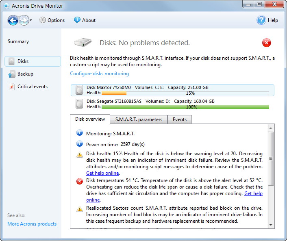Viewport: 287px width, 241px height.
Task: Click the Maxtor 15% health bar
Action: [185, 93]
